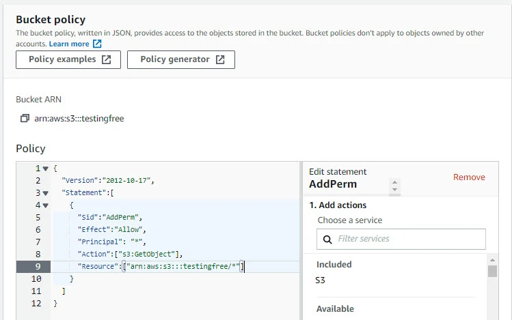The width and height of the screenshot is (512, 320).
Task: Click the "Effect":"Allow" line in editor
Action: pos(111,230)
